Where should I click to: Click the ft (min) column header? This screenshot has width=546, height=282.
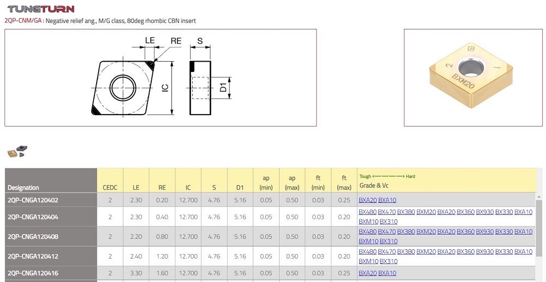coord(318,181)
